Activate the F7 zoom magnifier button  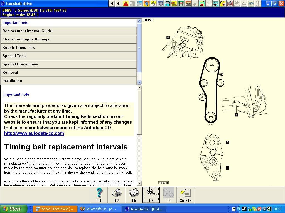(151, 195)
